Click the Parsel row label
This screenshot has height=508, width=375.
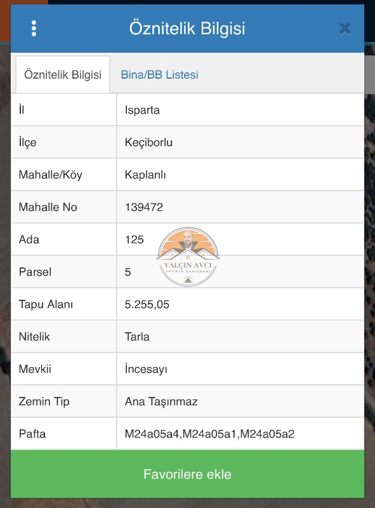tap(35, 272)
